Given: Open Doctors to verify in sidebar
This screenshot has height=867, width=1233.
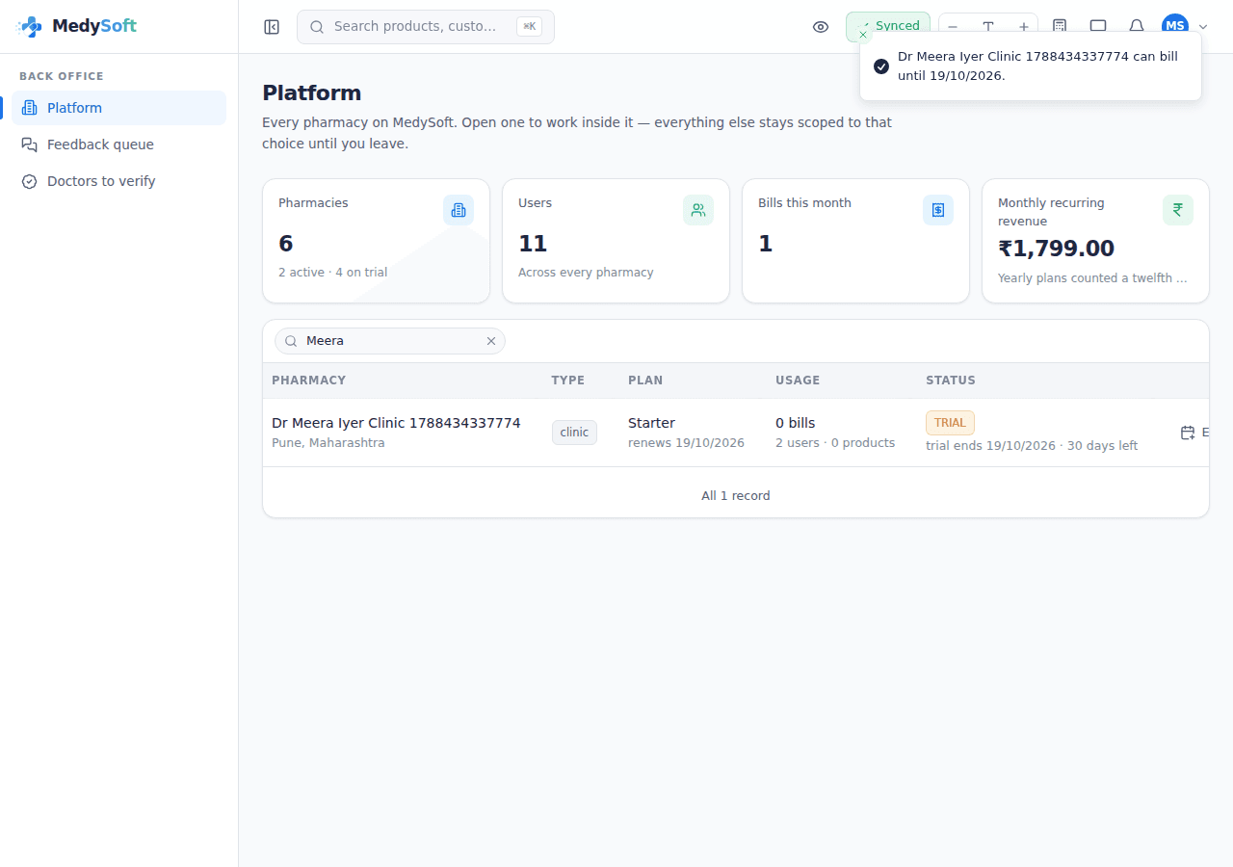Looking at the screenshot, I should point(119,181).
